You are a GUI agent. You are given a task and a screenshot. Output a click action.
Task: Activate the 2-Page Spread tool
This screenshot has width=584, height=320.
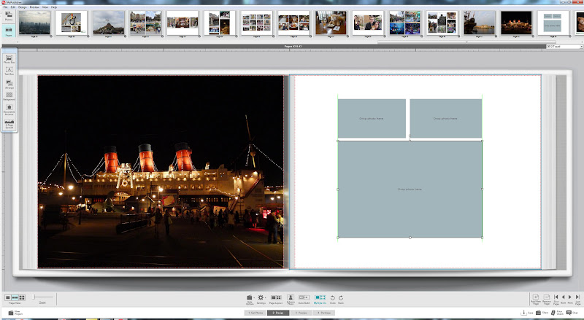pyautogui.click(x=9, y=124)
